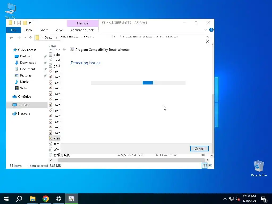Click the New folder quick access icon
This screenshot has width=272, height=204.
tap(25, 23)
